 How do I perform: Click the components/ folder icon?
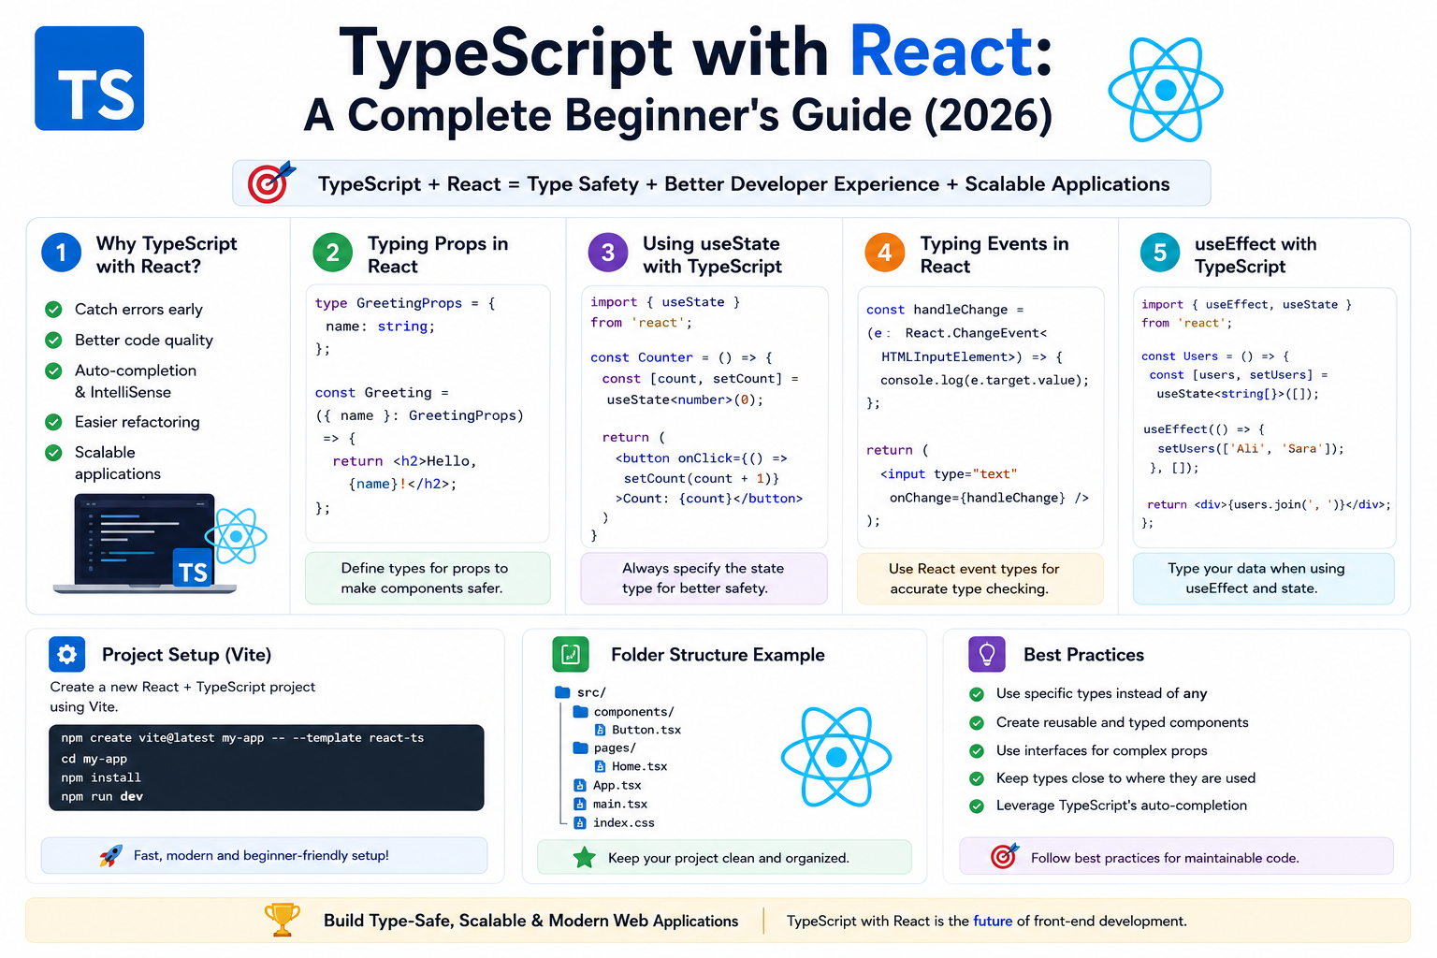(x=580, y=711)
